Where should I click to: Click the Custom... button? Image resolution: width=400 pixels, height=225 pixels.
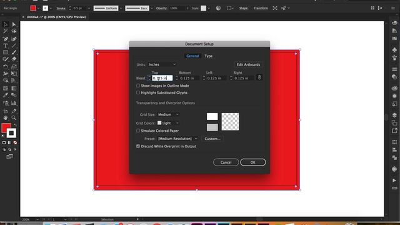coord(212,139)
